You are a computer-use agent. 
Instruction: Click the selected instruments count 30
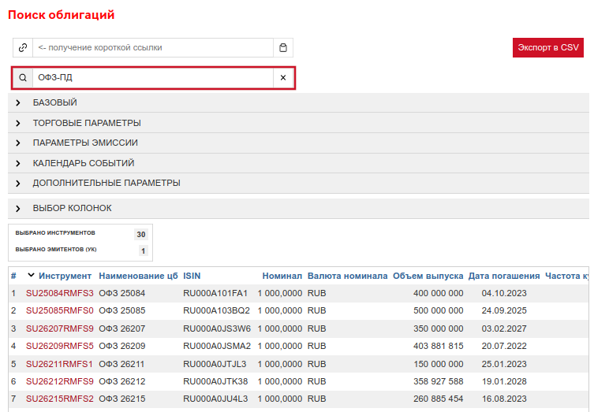pos(141,234)
